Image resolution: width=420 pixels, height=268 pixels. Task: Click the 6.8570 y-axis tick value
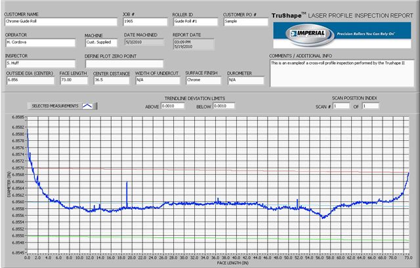[x=18, y=168]
